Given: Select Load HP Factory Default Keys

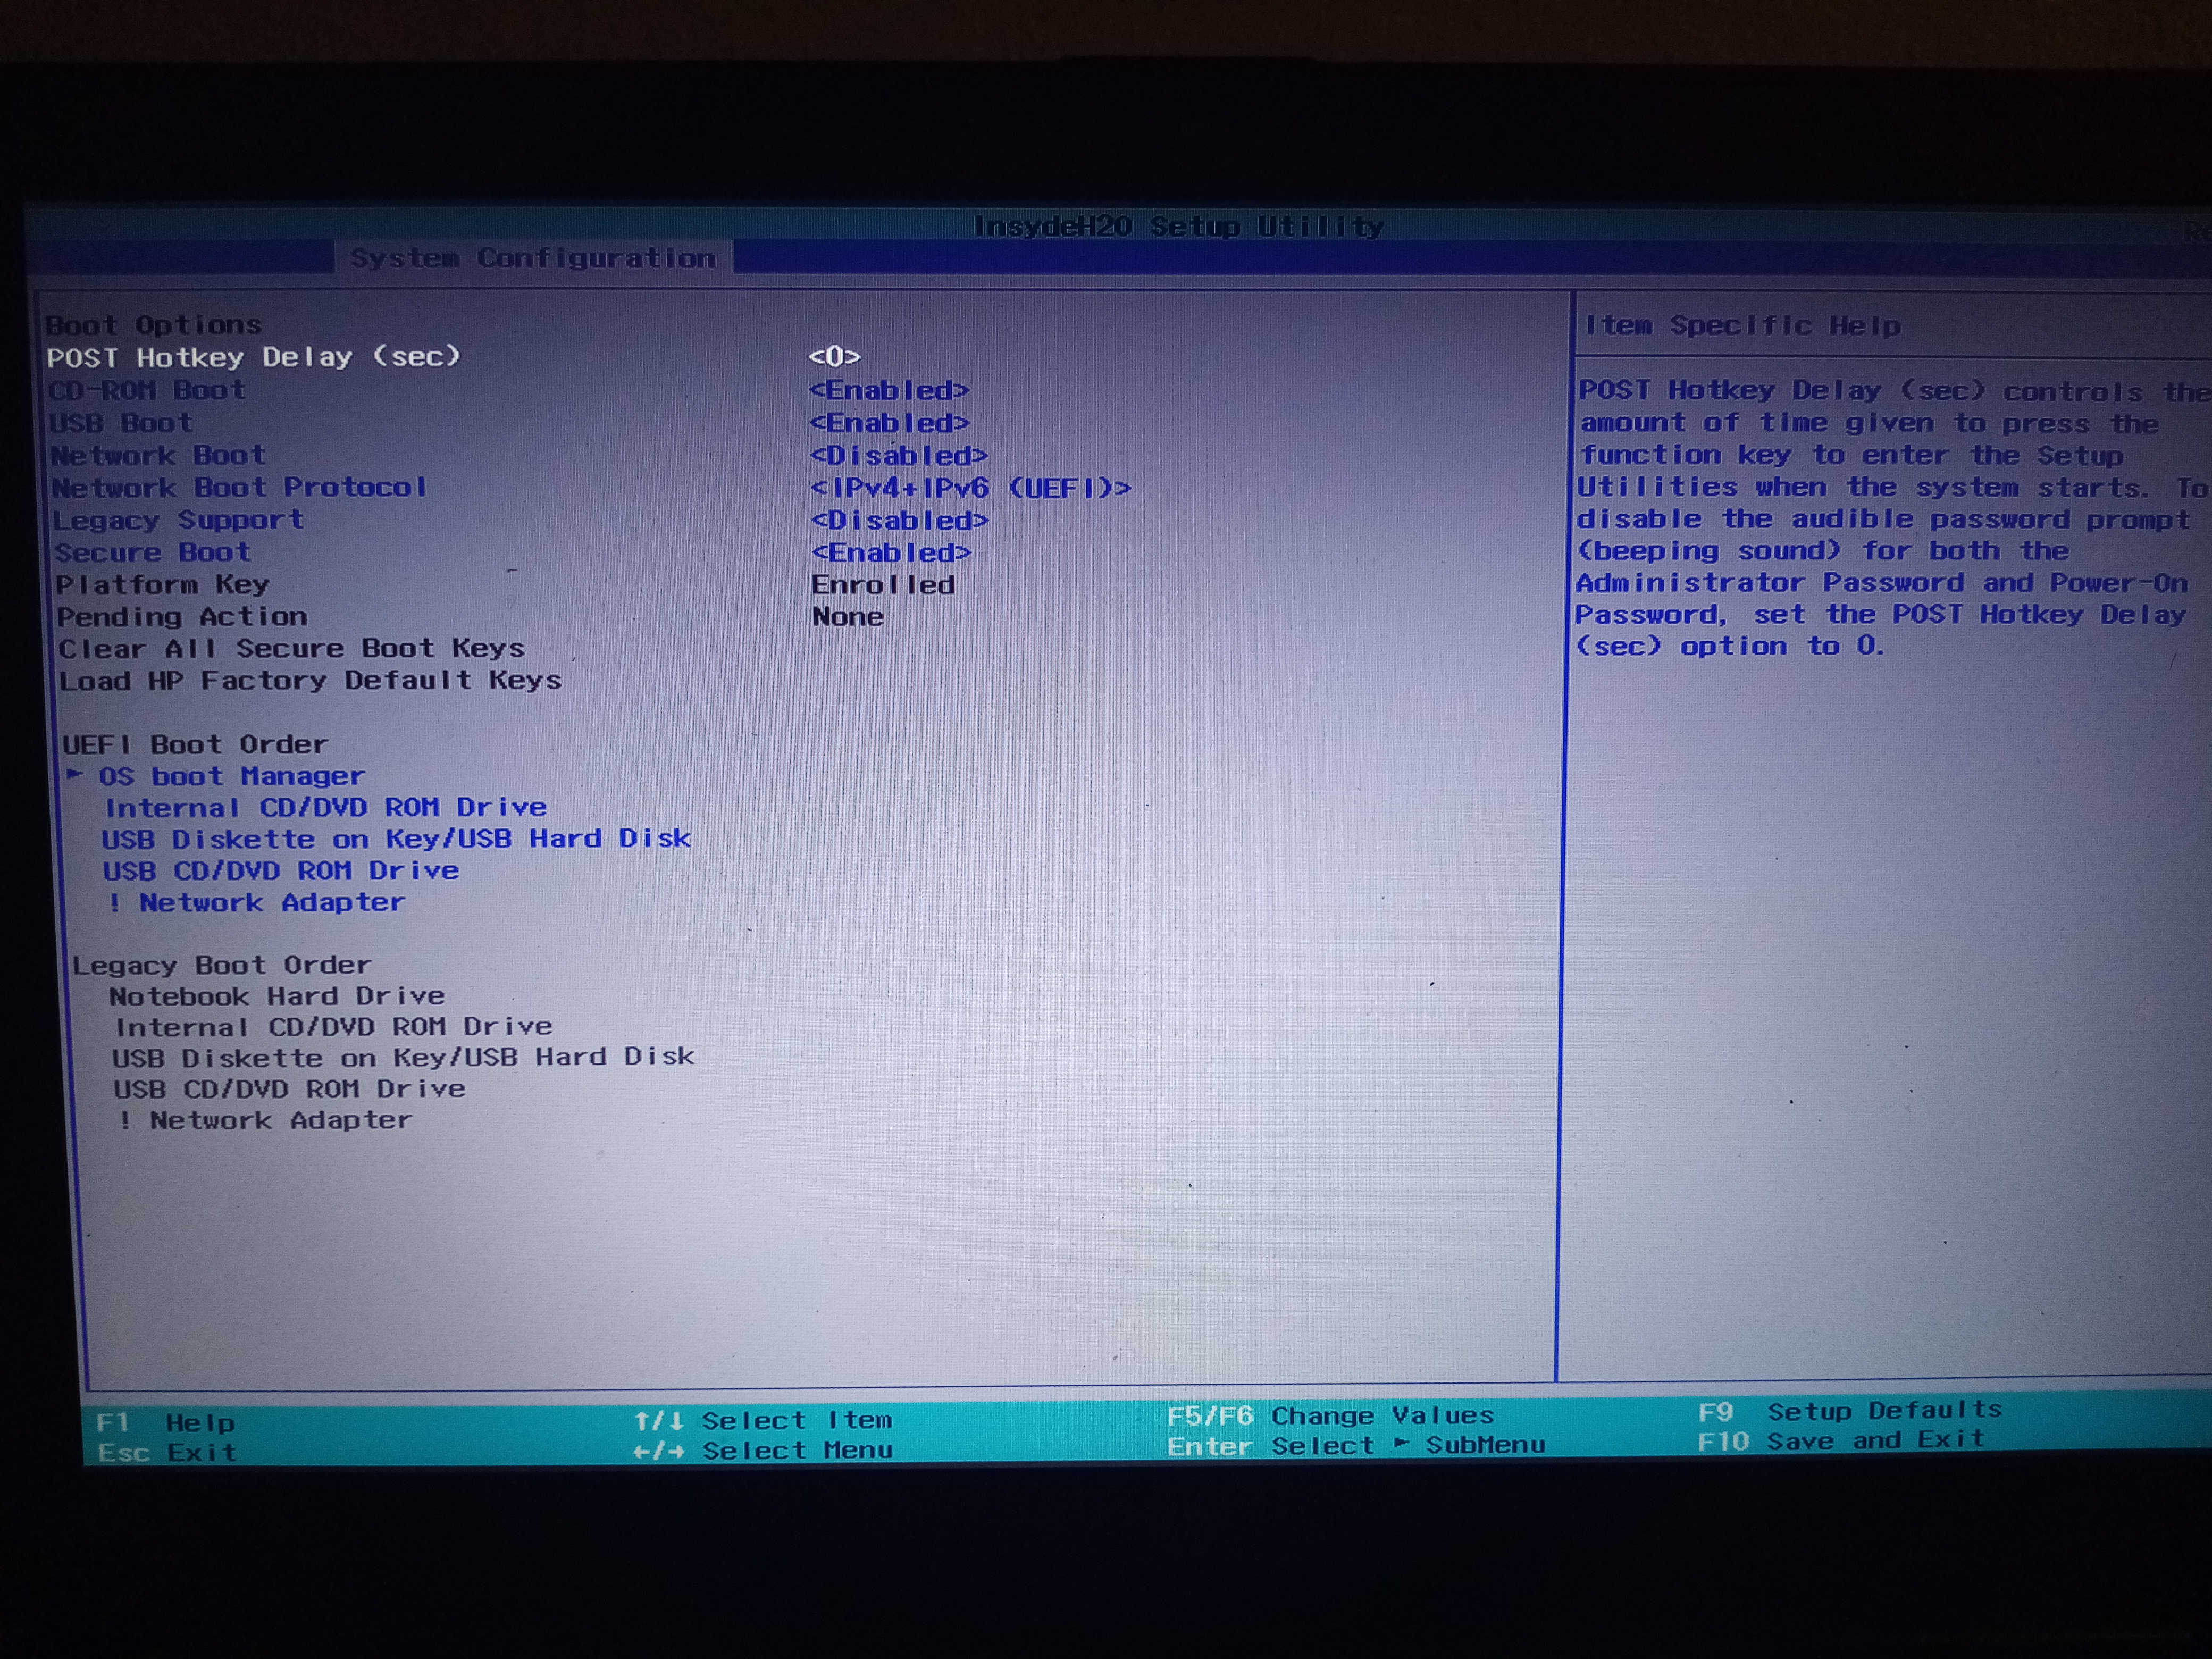Looking at the screenshot, I should (x=310, y=681).
